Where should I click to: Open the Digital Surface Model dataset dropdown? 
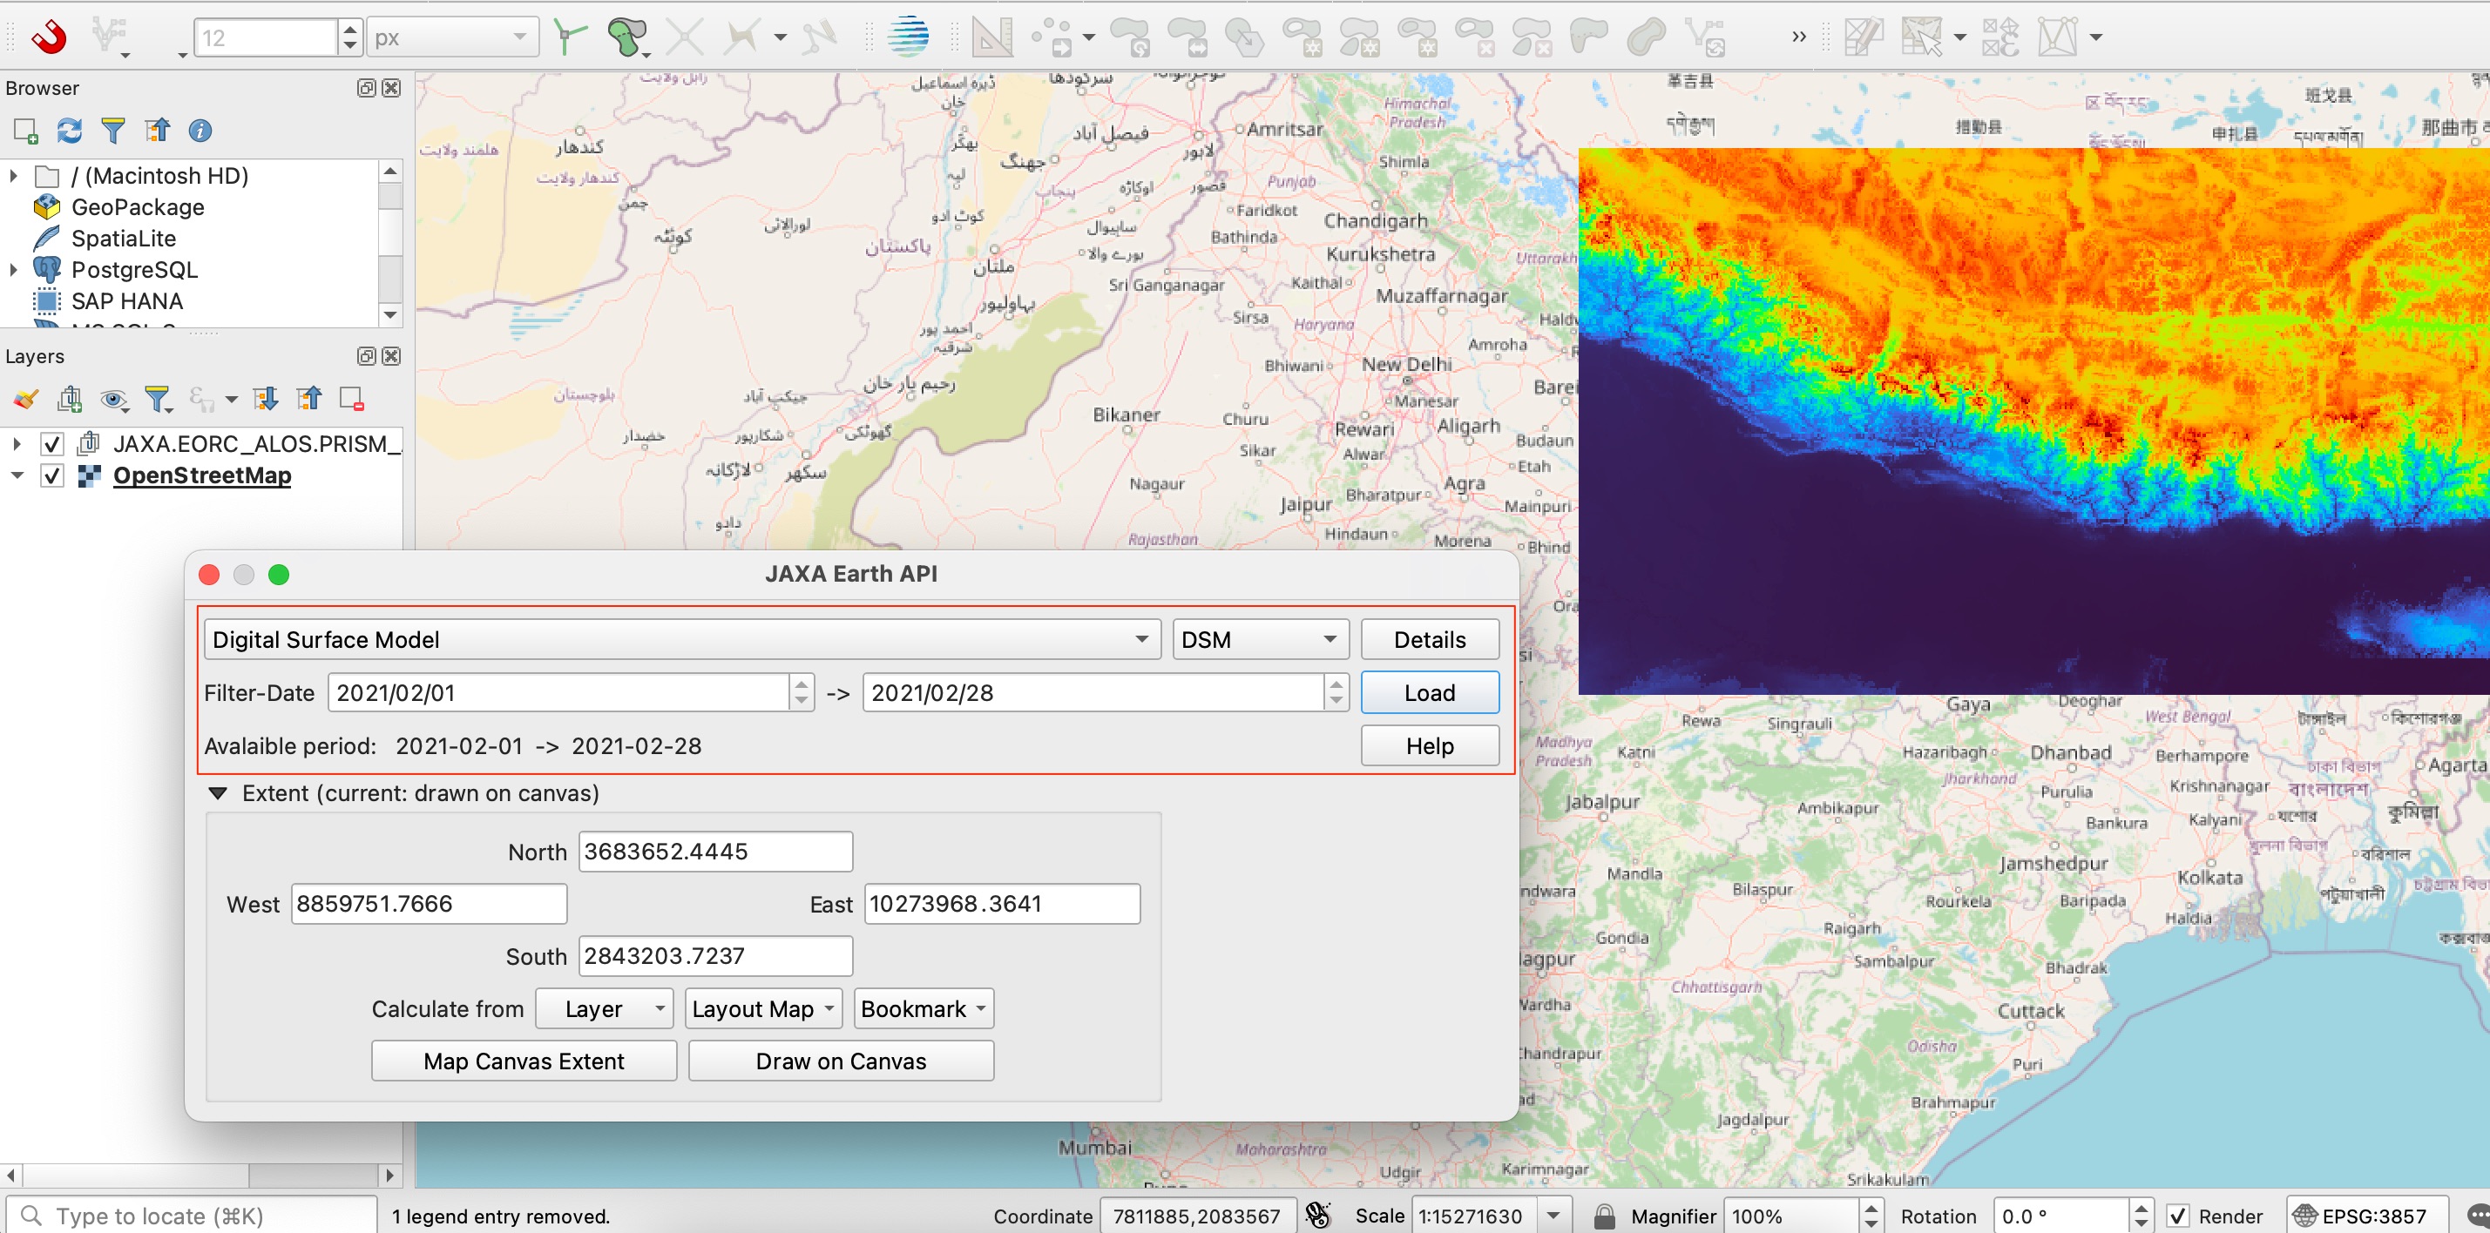[x=681, y=640]
